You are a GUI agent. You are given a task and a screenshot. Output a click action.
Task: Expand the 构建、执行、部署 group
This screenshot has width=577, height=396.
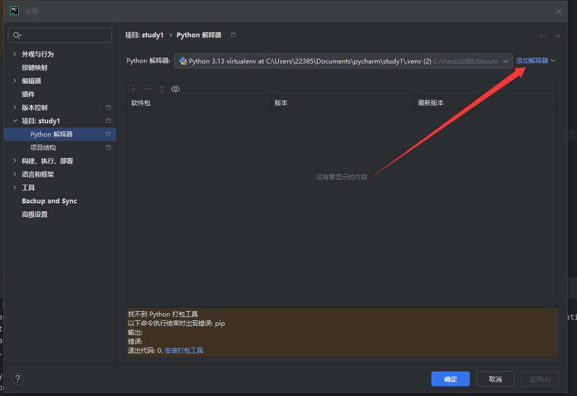15,161
